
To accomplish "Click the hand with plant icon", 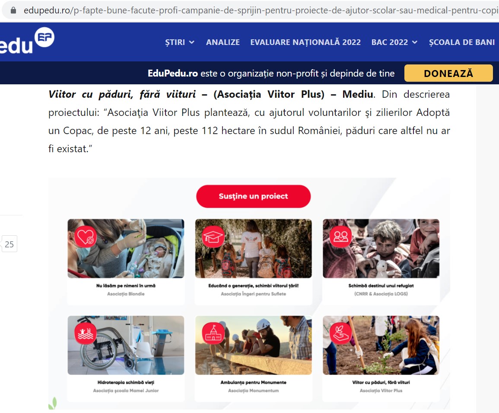I will [341, 333].
